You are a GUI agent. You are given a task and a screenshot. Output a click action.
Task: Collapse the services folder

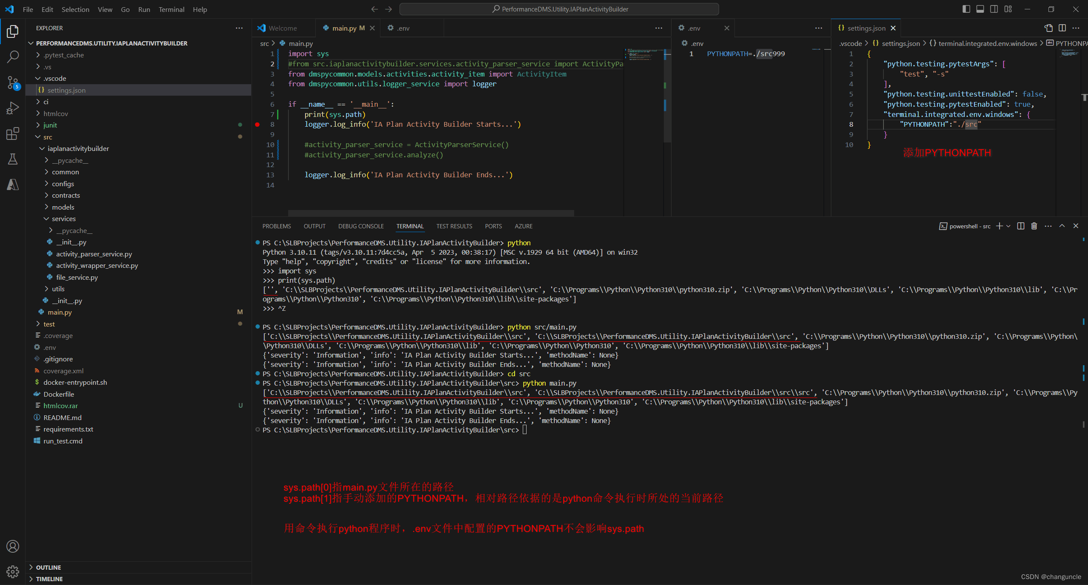(x=63, y=219)
